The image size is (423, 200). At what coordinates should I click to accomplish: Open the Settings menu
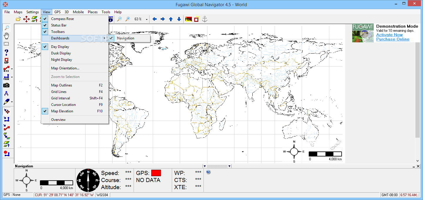(x=32, y=12)
